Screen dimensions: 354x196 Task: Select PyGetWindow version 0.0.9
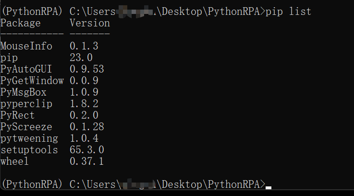tap(84, 81)
